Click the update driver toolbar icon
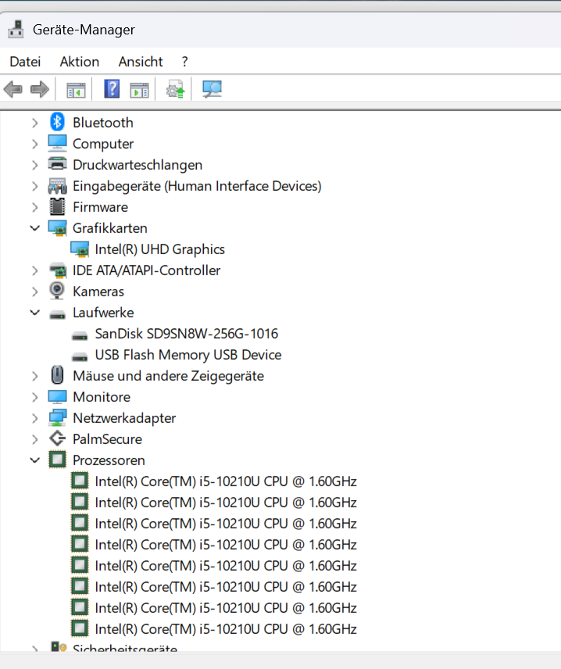The image size is (561, 669). click(x=175, y=89)
